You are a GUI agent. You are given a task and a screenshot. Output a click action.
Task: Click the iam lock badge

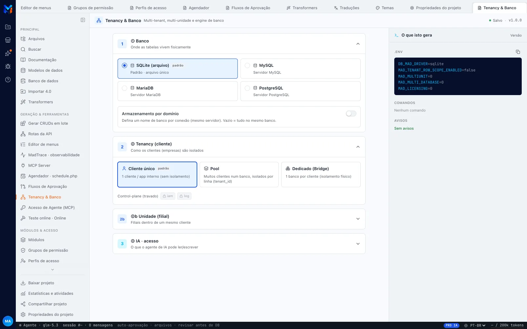[168, 196]
